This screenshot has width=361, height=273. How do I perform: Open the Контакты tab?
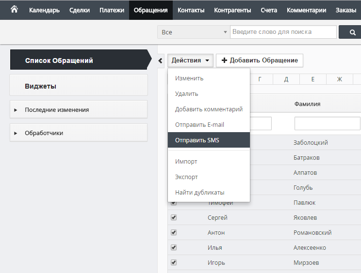(191, 10)
